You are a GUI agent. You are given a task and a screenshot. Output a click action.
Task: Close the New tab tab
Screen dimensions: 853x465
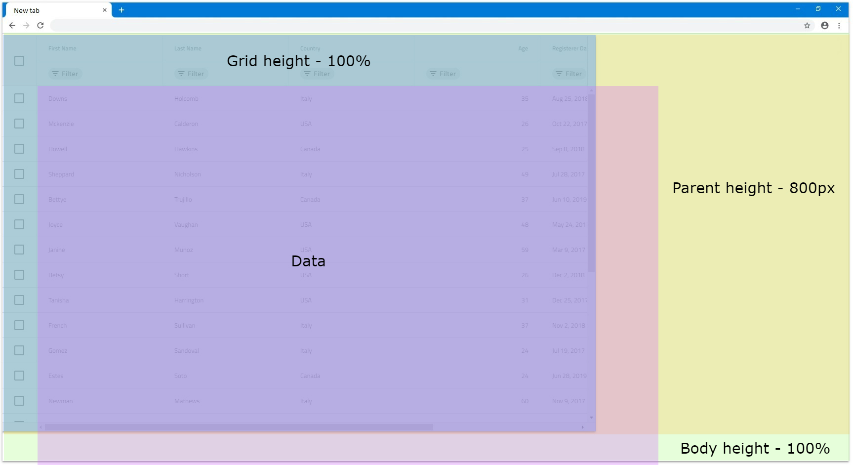105,10
